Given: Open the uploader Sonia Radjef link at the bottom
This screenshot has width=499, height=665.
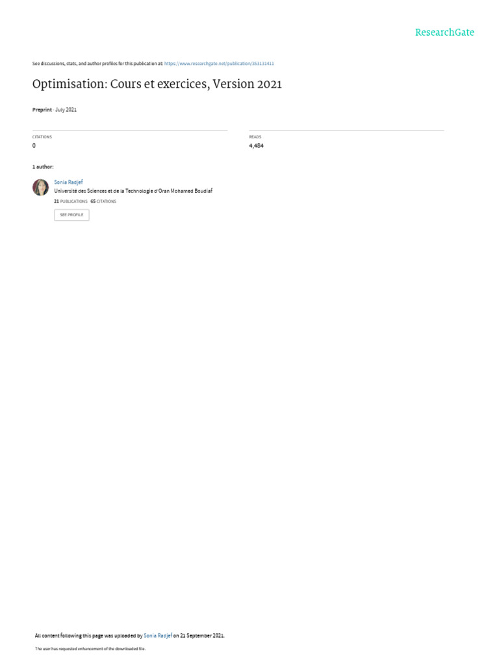Looking at the screenshot, I should (158, 636).
